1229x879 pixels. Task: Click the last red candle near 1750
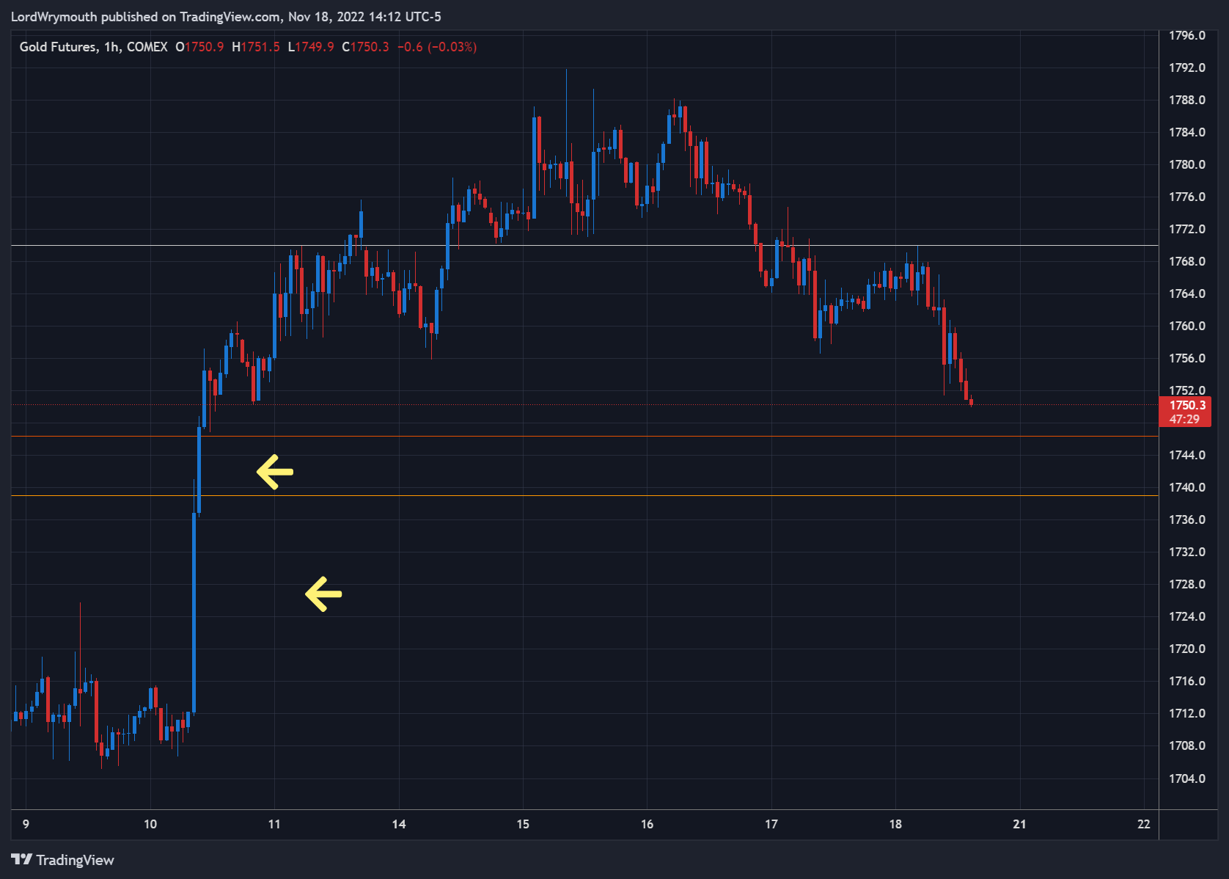(x=971, y=401)
